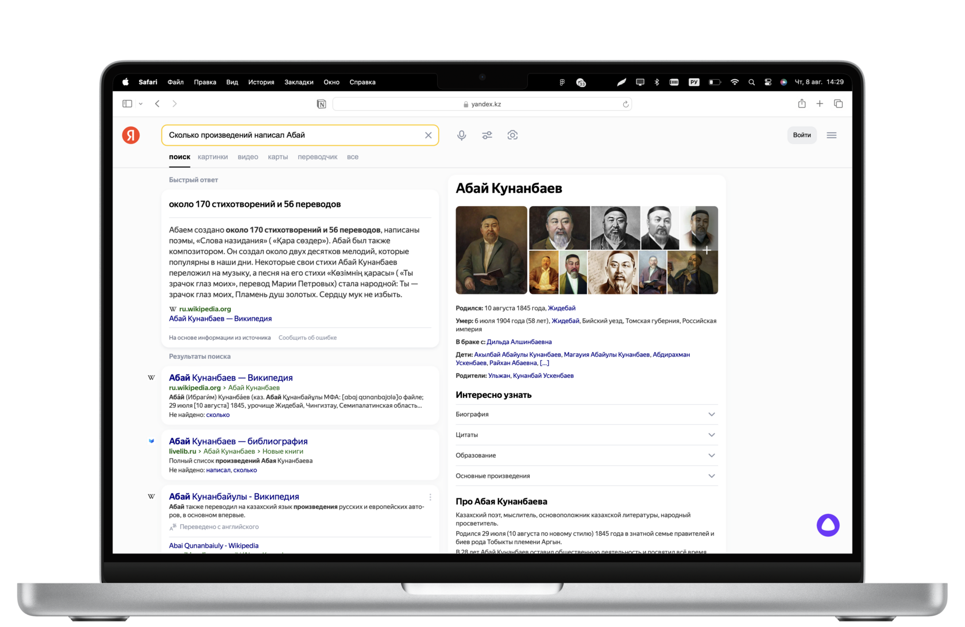Screen dimensions: 965x627
Task: Expand the Цитаты section
Action: pos(586,435)
